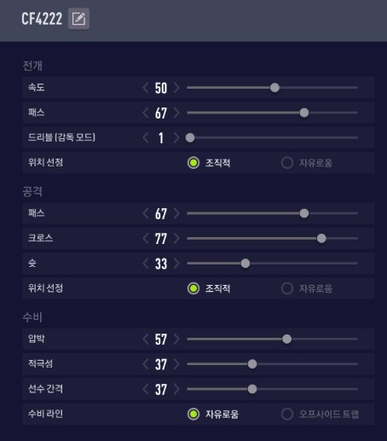Increase 슛 value with right arrow
The height and width of the screenshot is (441, 387).
[176, 264]
